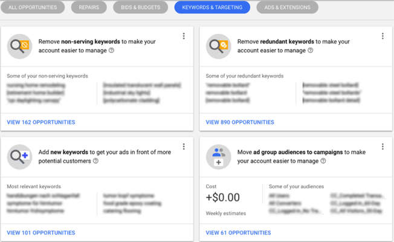Select the Bids & Budgets tab

pos(140,8)
